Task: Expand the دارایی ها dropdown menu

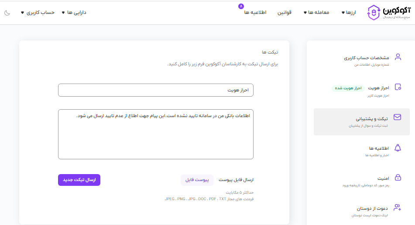Action: (x=74, y=13)
